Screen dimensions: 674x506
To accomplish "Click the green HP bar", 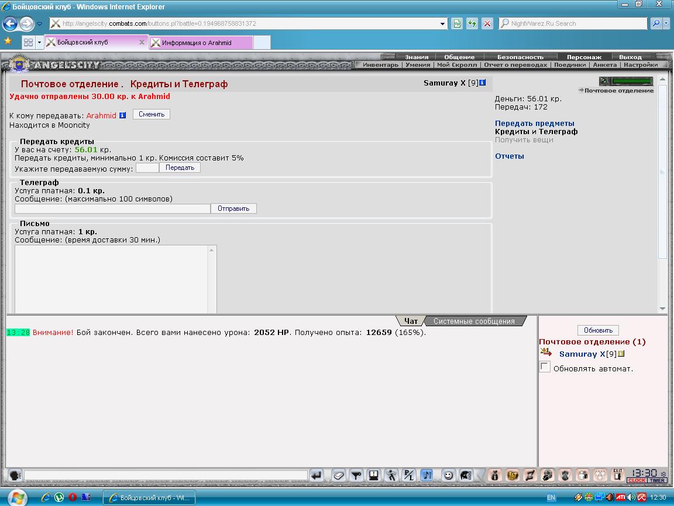I will pos(632,80).
